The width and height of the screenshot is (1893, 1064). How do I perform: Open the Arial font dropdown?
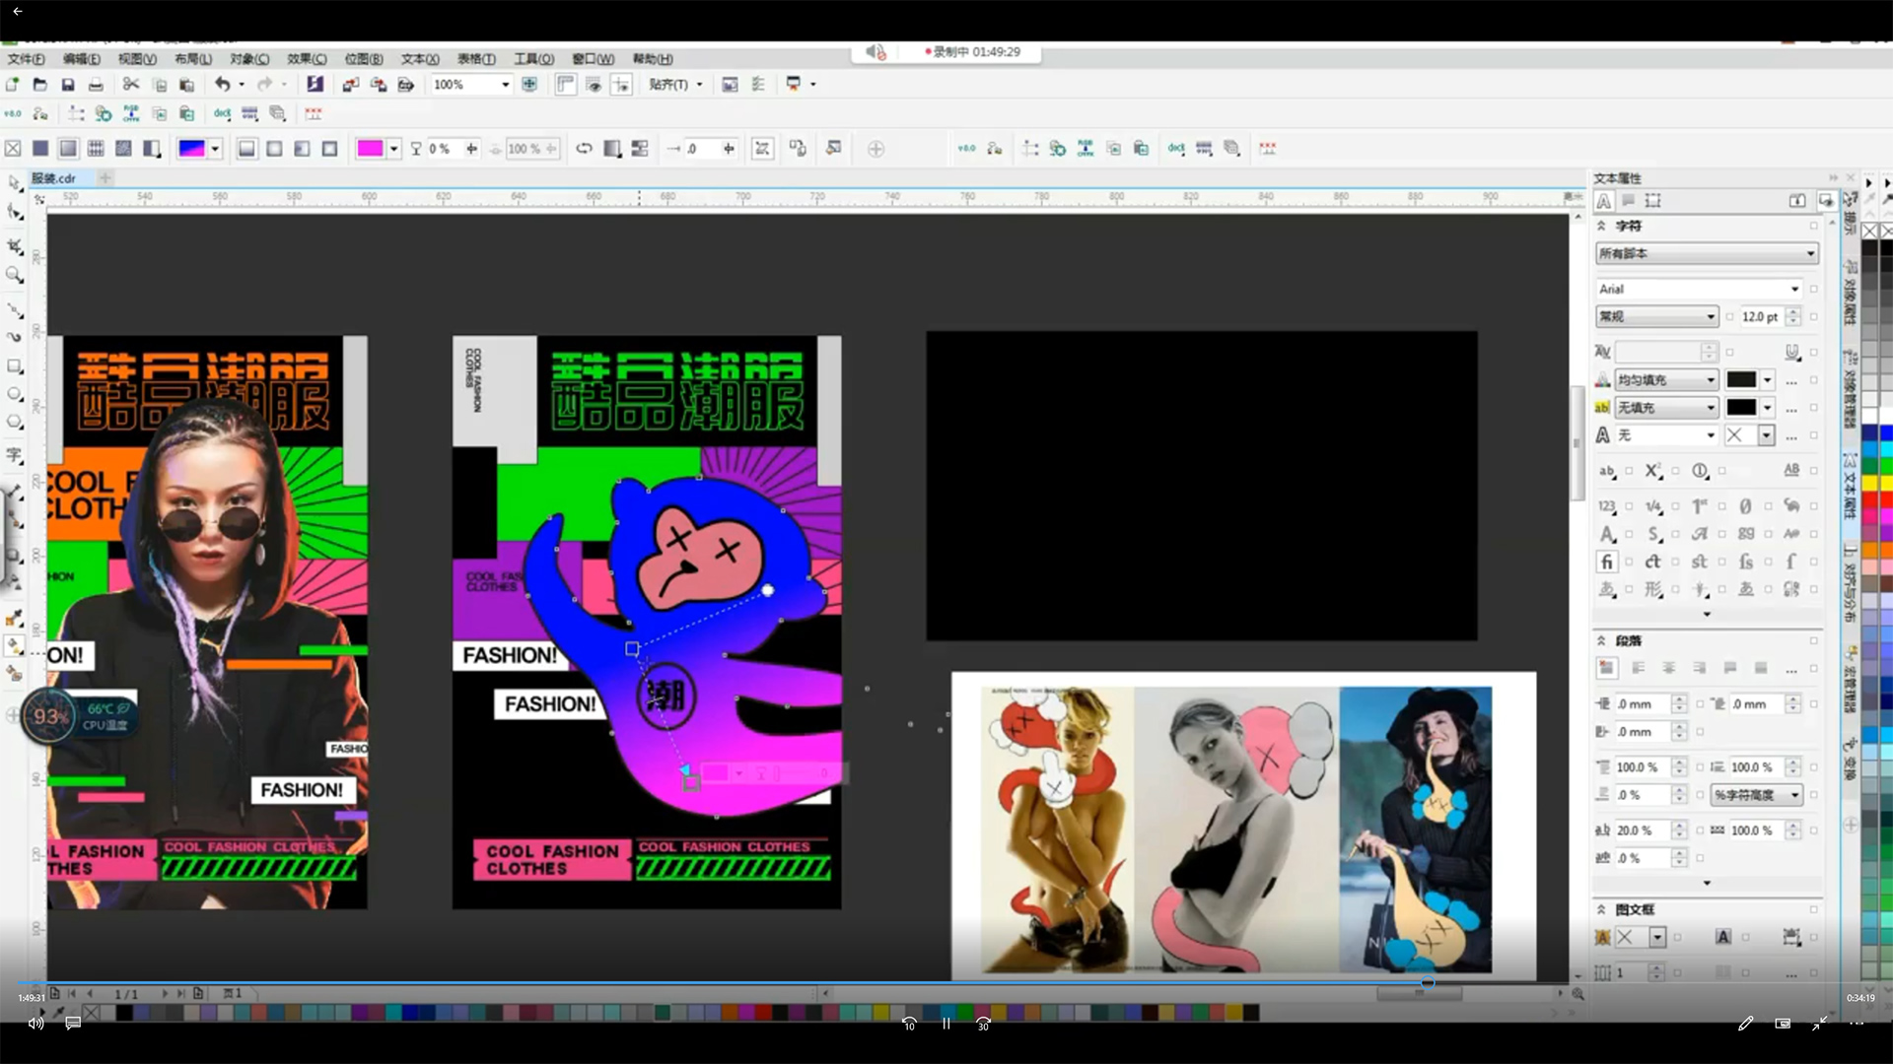(x=1794, y=289)
